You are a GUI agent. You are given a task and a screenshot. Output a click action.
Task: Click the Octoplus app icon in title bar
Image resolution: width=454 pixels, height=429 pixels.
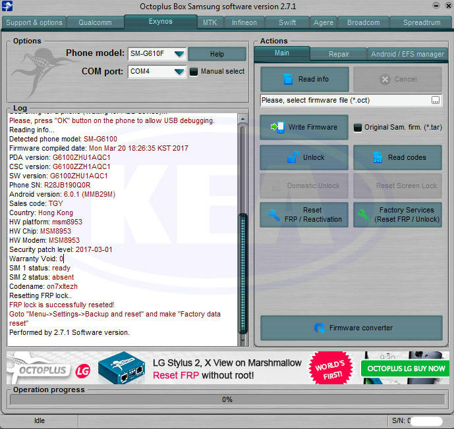(7, 6)
